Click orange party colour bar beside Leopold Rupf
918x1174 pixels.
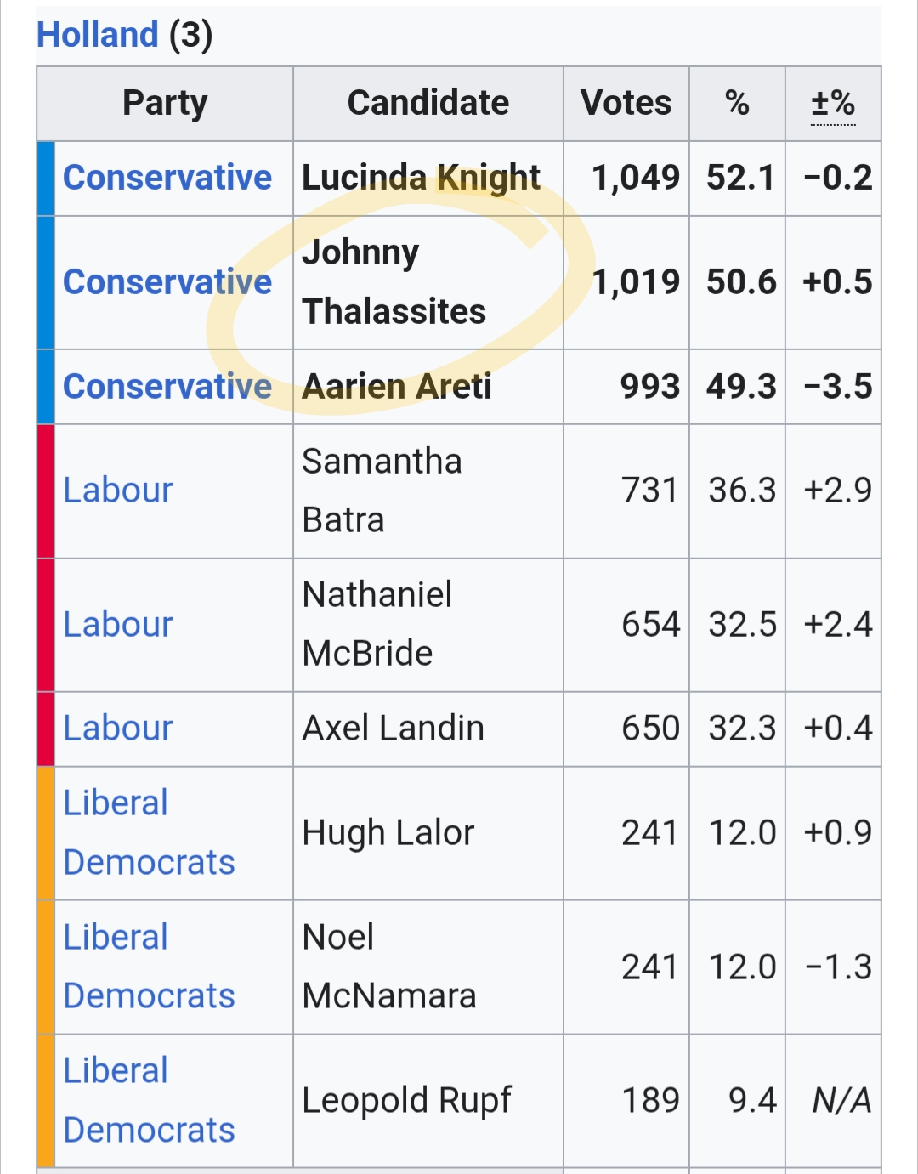click(x=46, y=1100)
